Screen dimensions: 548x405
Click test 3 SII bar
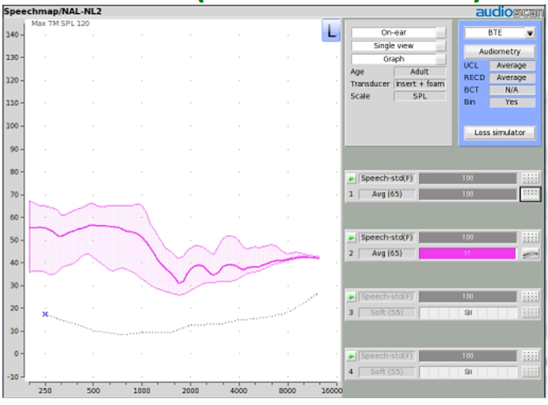(x=467, y=312)
